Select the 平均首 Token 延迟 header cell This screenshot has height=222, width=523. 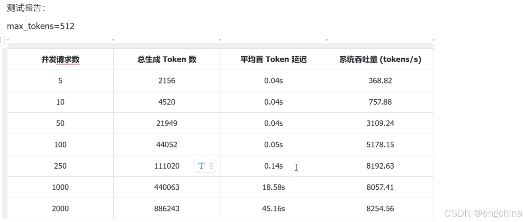click(x=274, y=59)
